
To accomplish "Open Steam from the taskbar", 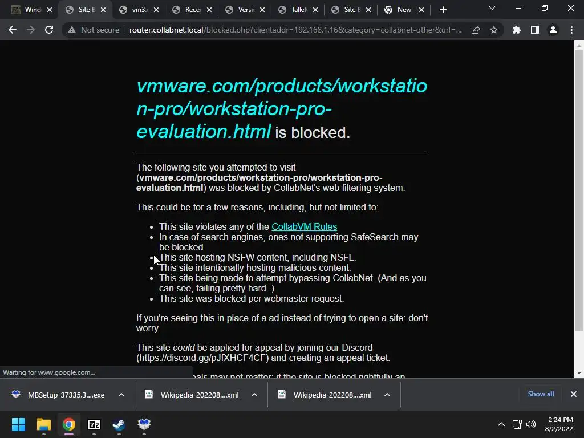I will coord(119,424).
